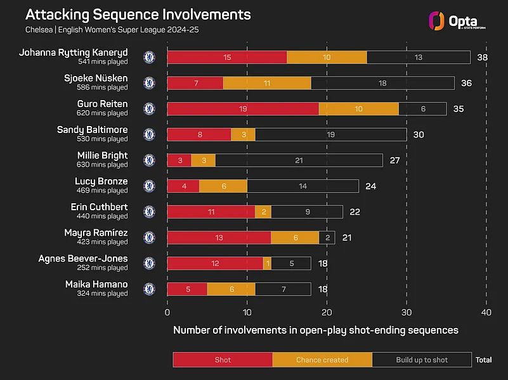Select the red Shot legend swatch
Viewport: 508px width, 380px height.
pos(223,360)
